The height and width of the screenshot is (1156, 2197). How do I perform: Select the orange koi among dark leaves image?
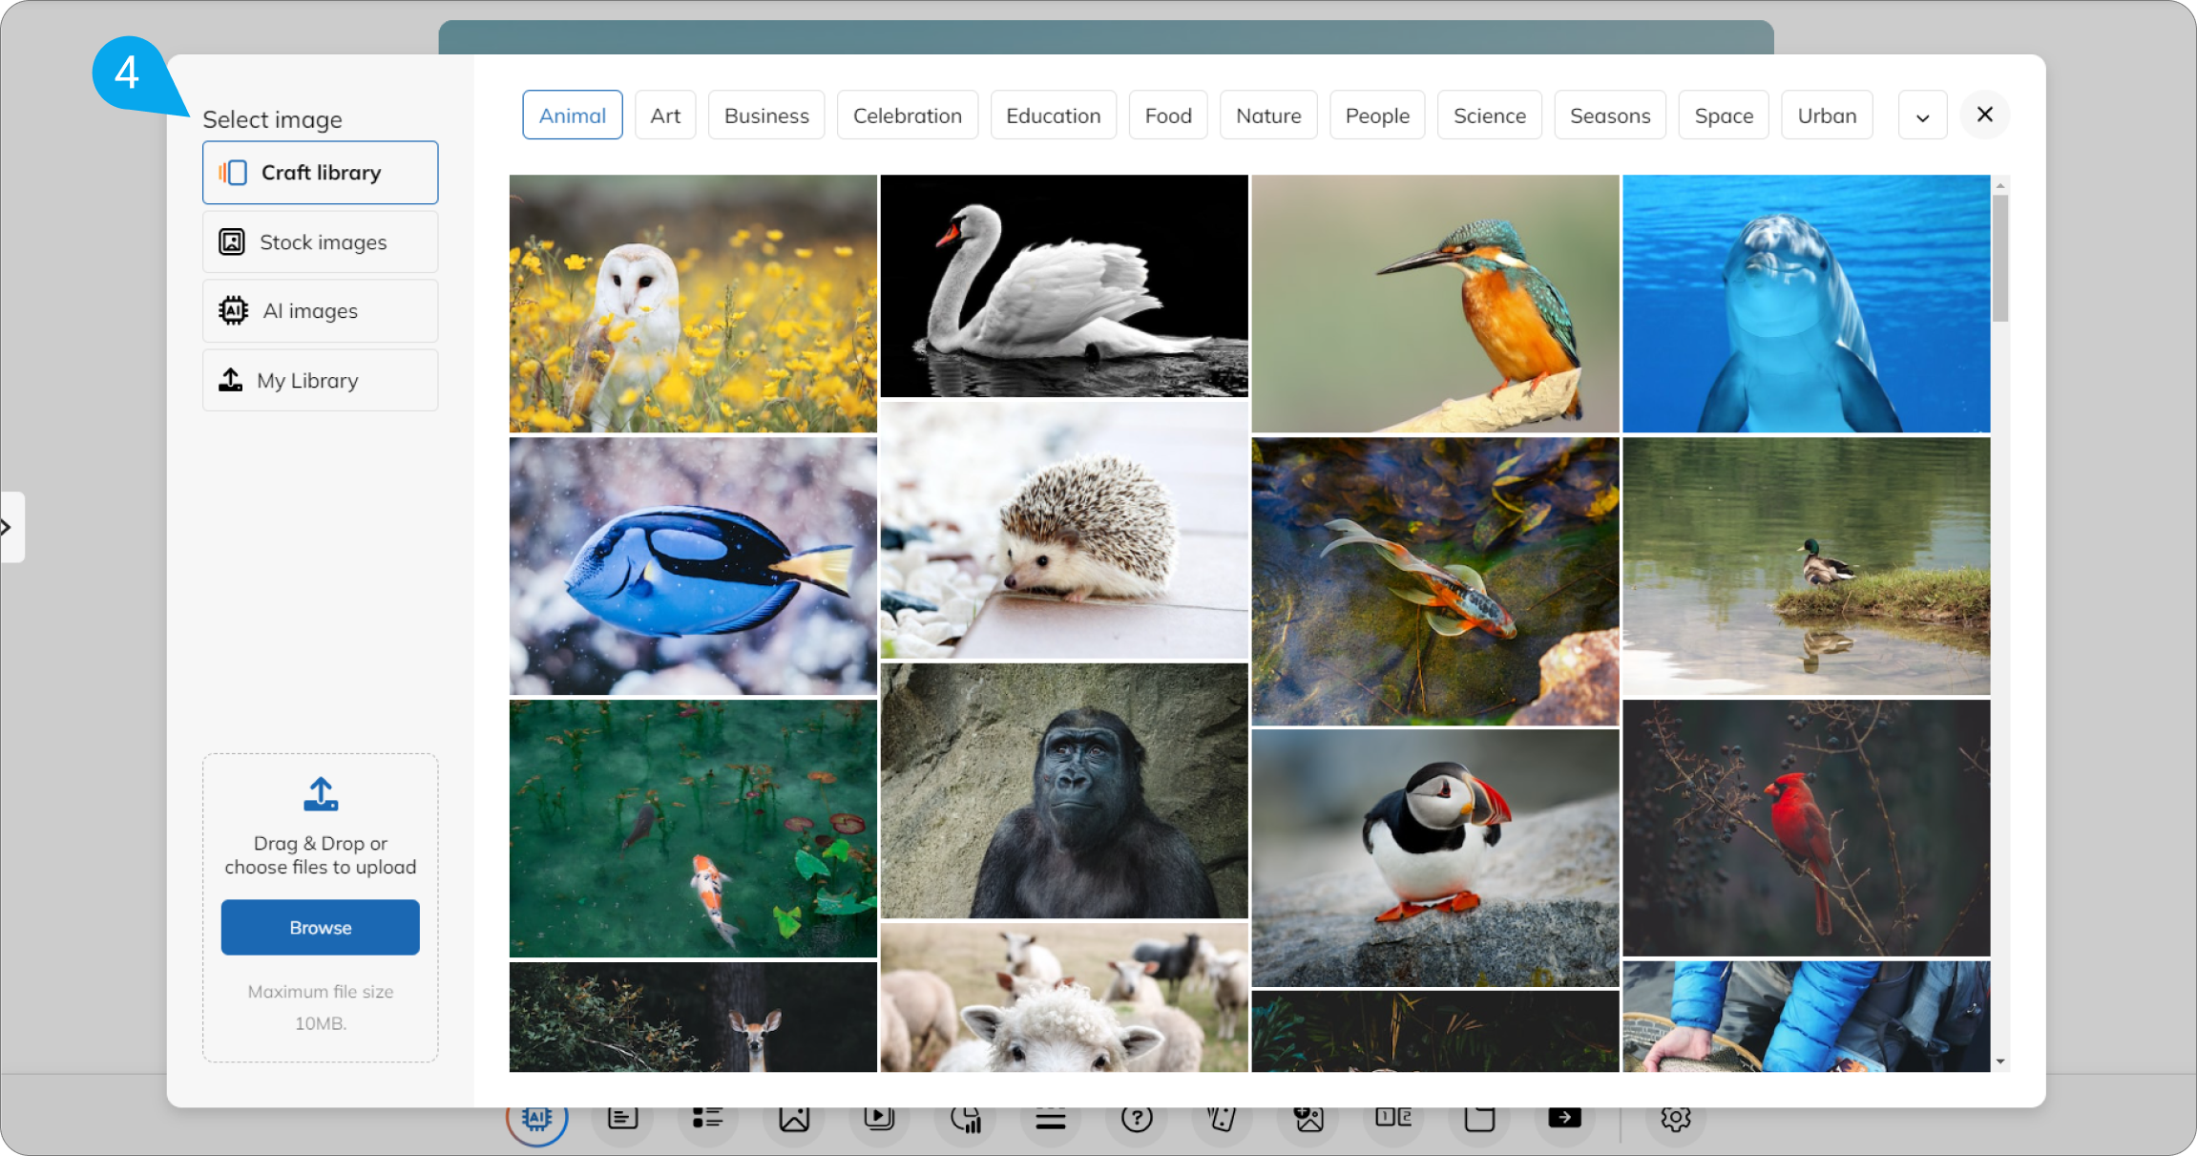[1435, 582]
